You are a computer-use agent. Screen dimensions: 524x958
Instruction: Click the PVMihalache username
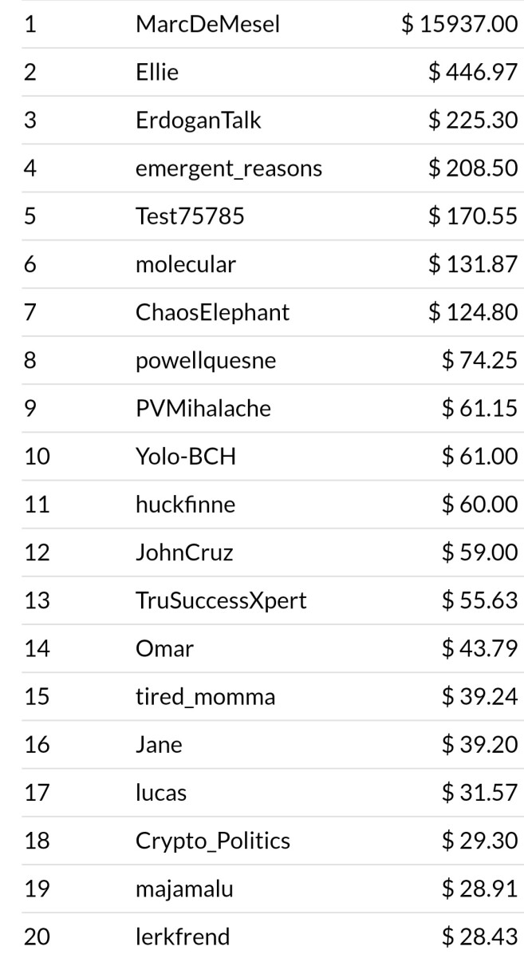[203, 409]
